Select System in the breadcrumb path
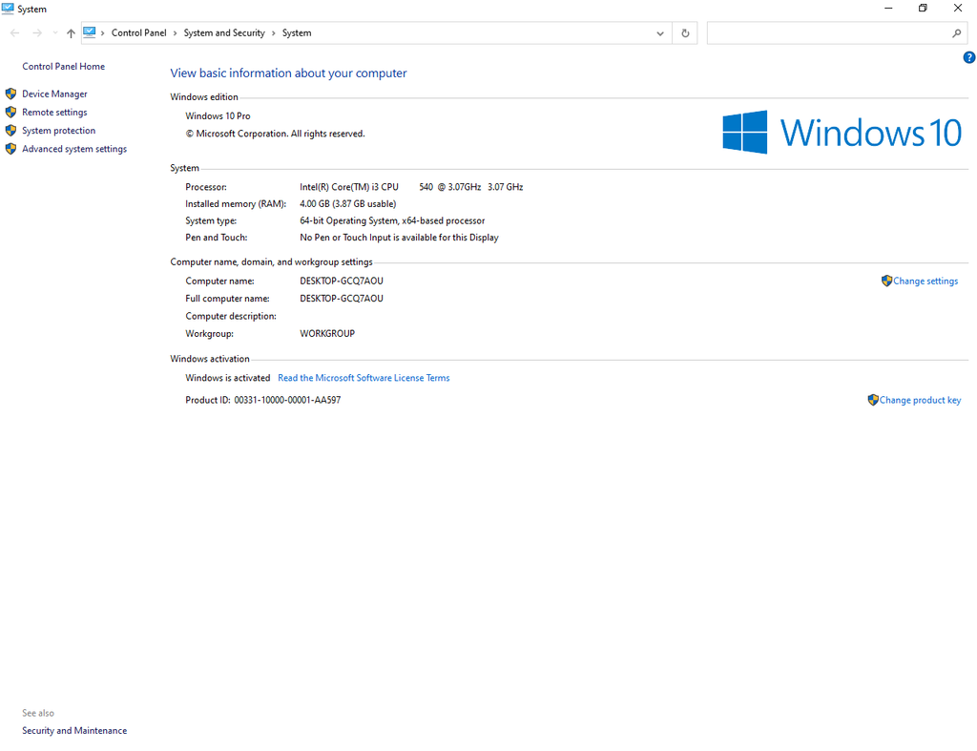The height and width of the screenshot is (751, 977). coord(297,33)
